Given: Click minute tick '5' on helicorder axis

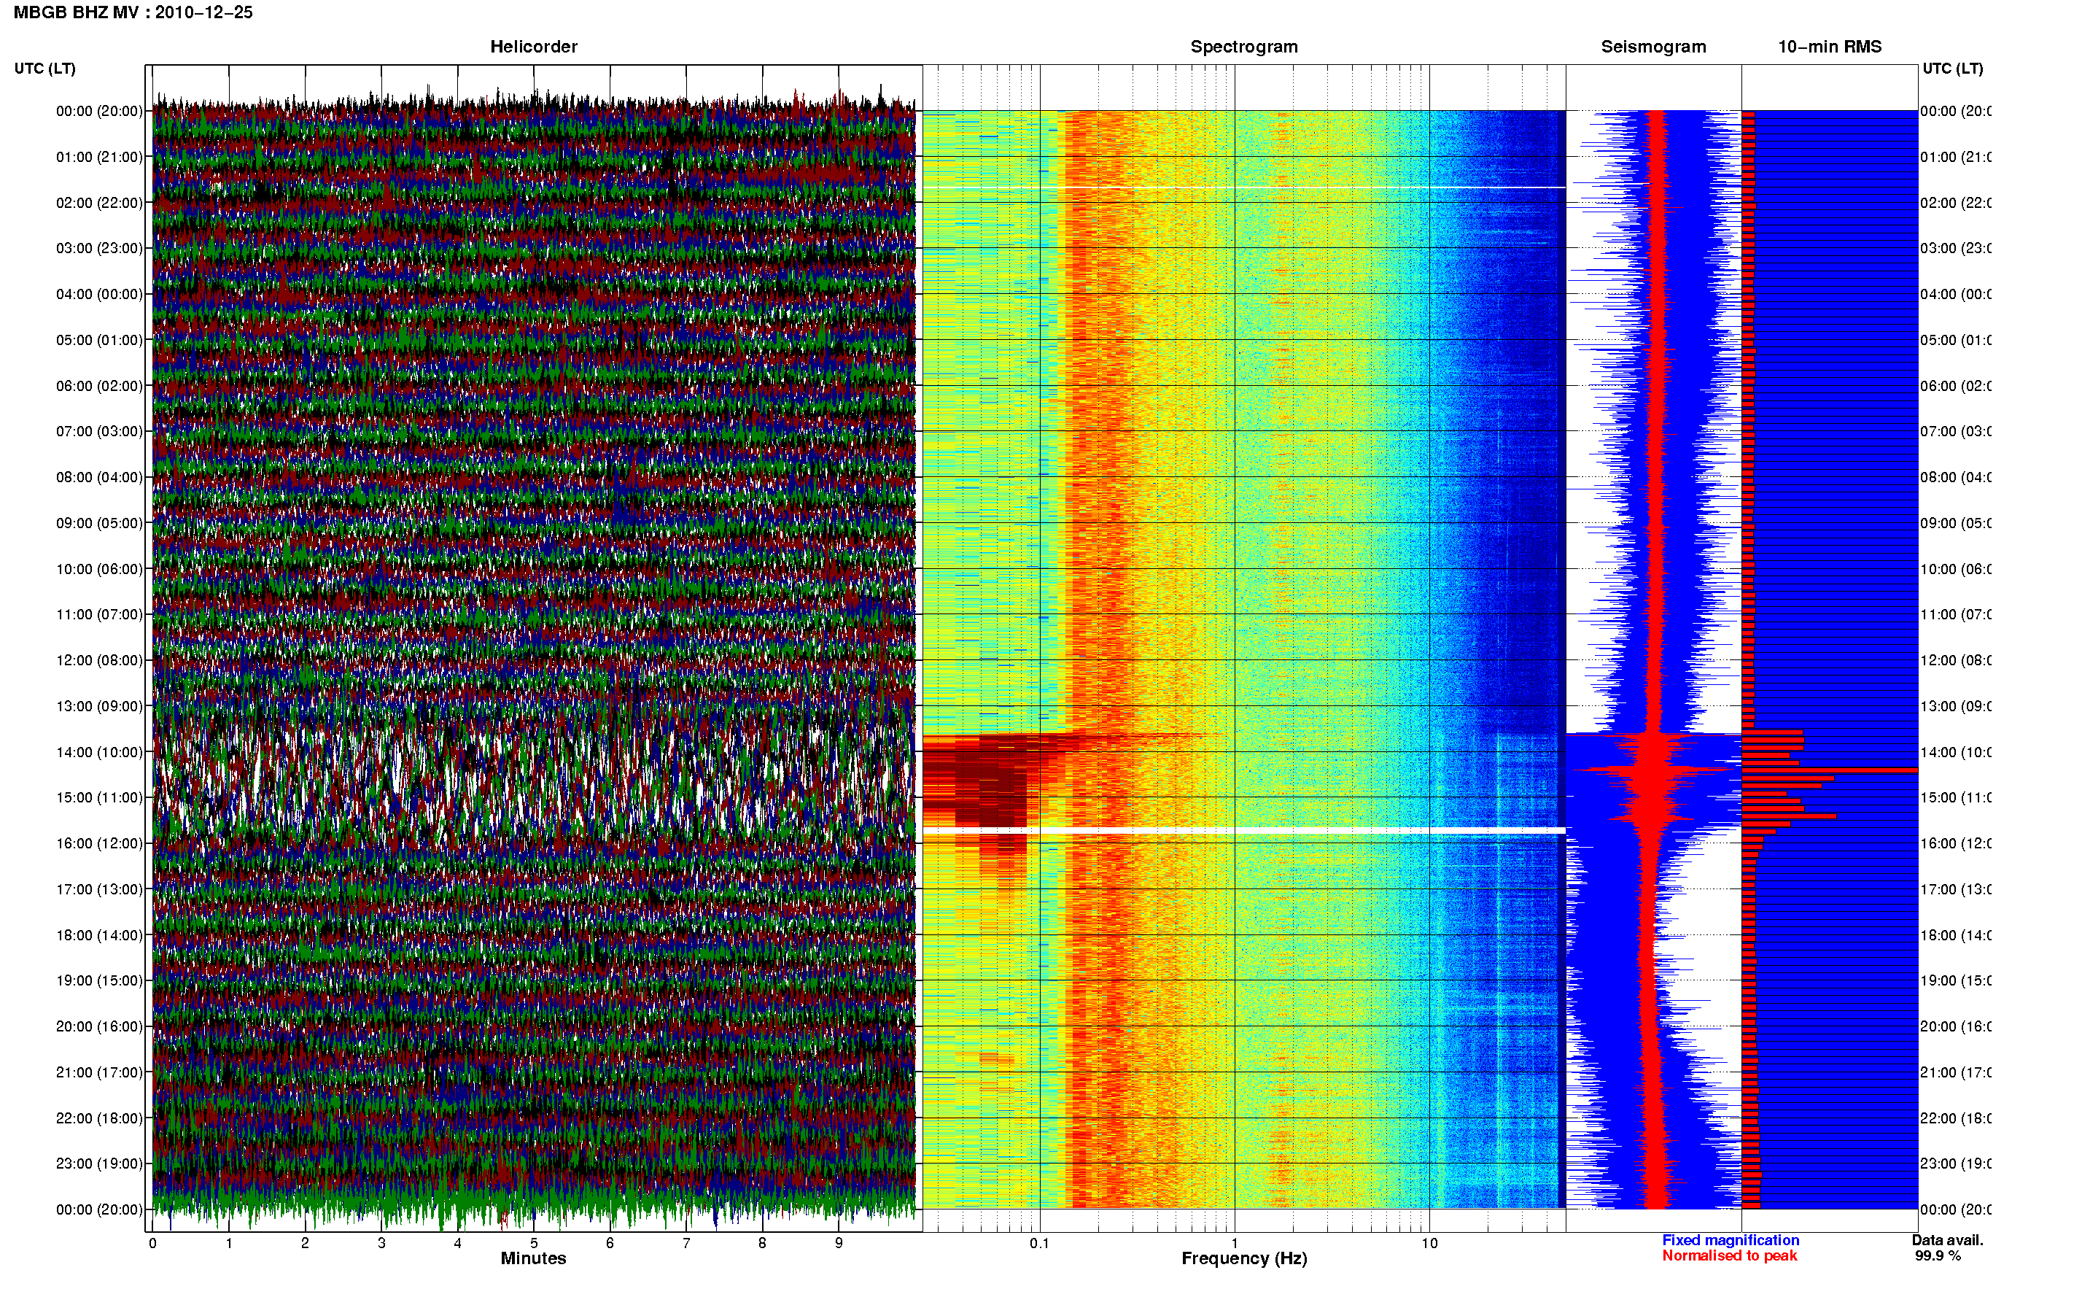Looking at the screenshot, I should [533, 1243].
